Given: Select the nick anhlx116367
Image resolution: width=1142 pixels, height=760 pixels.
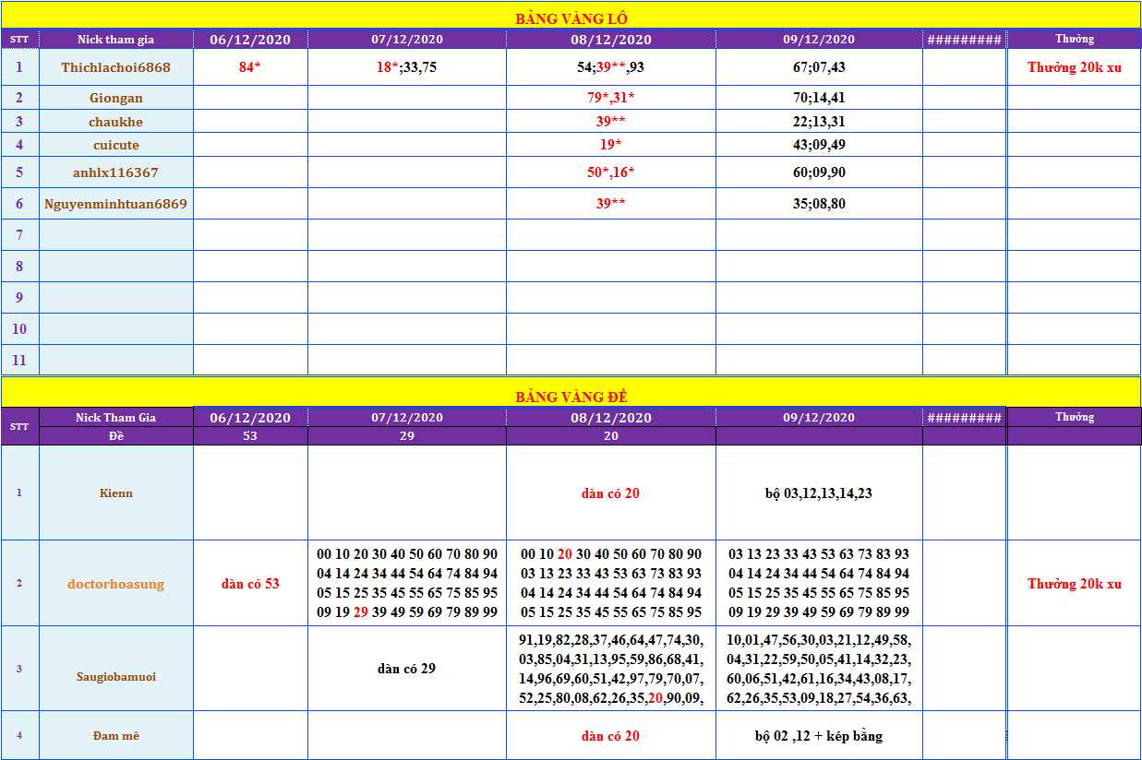Looking at the screenshot, I should click(116, 172).
